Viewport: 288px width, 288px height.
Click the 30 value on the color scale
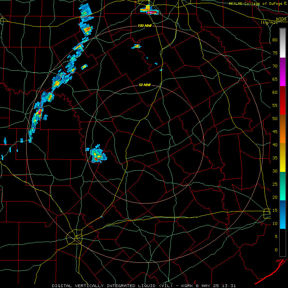[275, 171]
